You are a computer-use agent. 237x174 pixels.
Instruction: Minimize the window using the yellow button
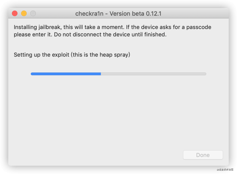point(24,13)
